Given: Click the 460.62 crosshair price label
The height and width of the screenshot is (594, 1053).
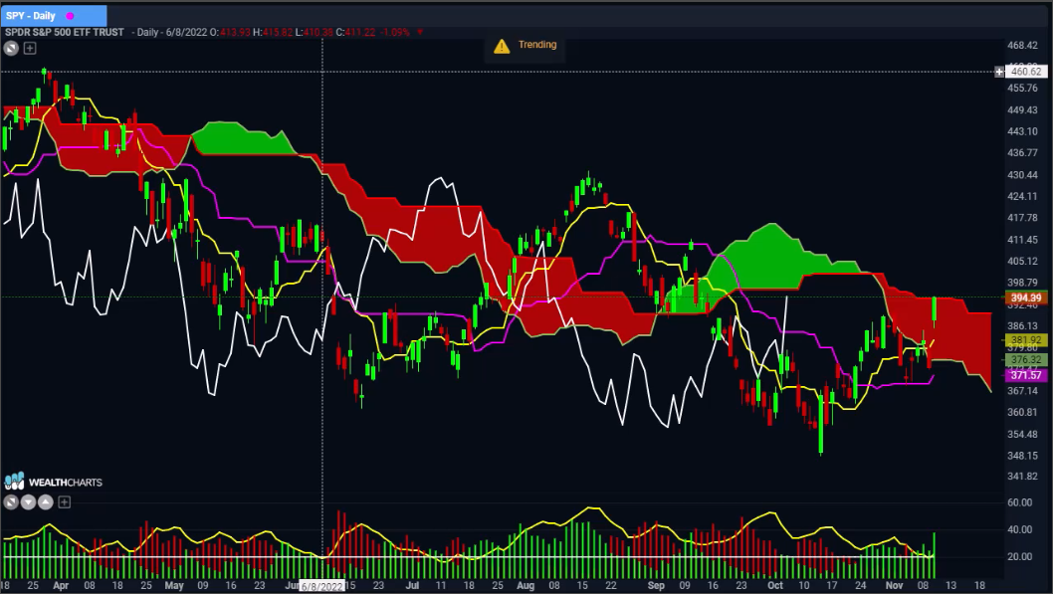Looking at the screenshot, I should pos(1026,72).
